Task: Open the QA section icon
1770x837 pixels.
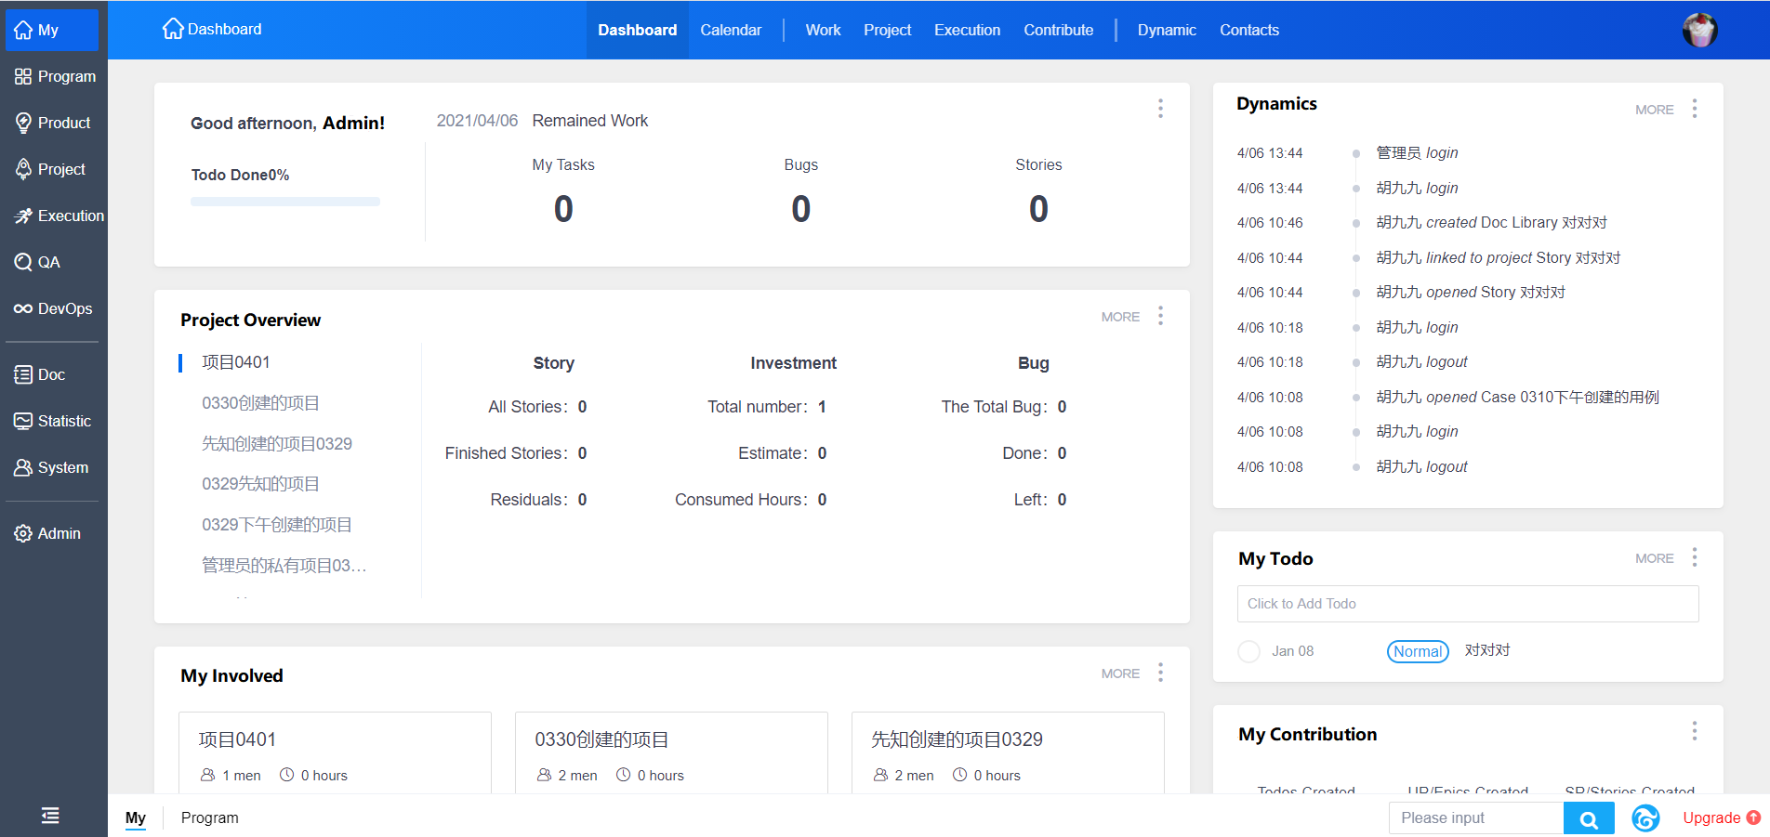Action: click(23, 262)
